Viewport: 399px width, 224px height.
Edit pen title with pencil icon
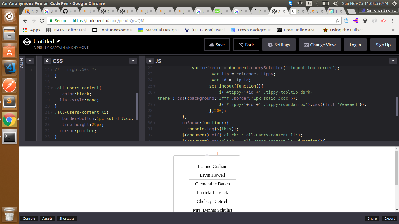coord(58,41)
